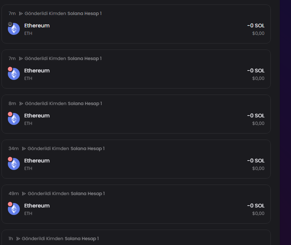Screen dimensions: 291x245
Task: Click the red failed badge in the second 7m transaction
Action: (x=10, y=69)
